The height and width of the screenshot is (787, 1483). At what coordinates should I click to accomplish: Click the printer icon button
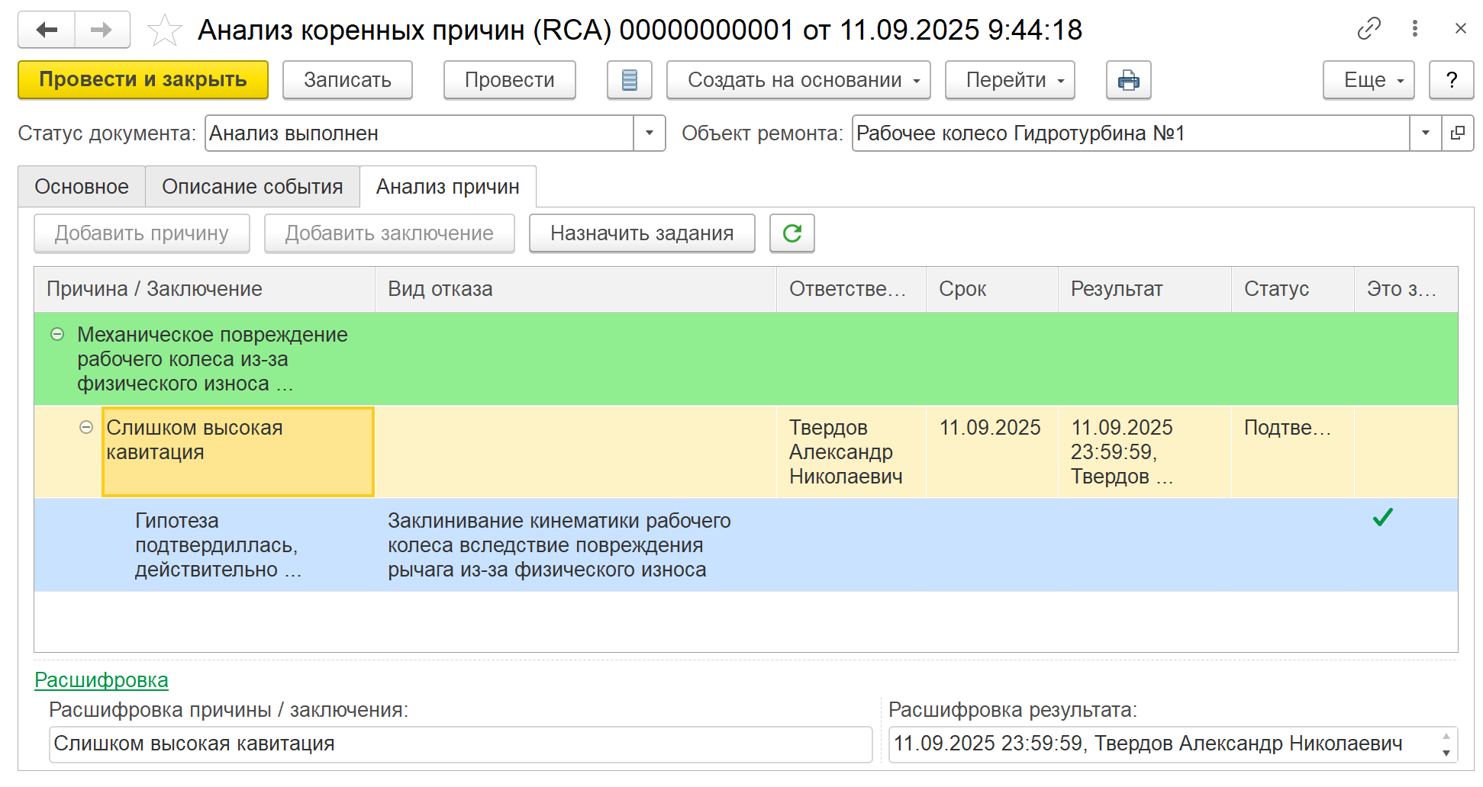point(1128,80)
